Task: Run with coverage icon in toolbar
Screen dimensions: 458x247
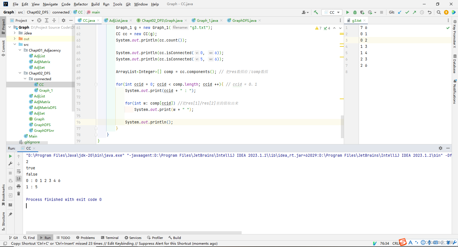Action: pos(362,12)
